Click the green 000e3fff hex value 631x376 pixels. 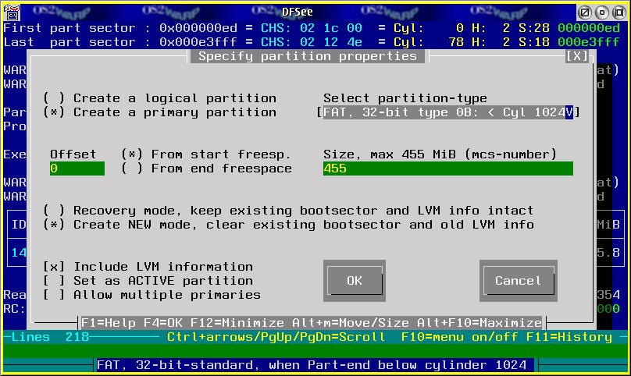(589, 42)
